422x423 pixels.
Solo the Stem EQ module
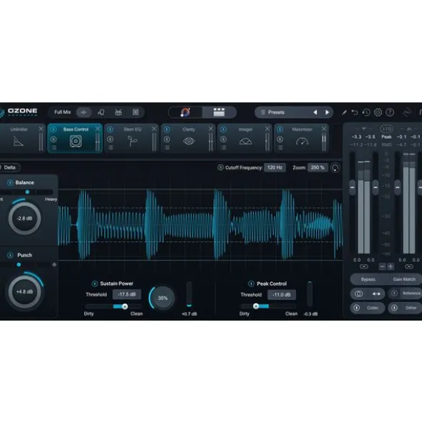click(110, 140)
